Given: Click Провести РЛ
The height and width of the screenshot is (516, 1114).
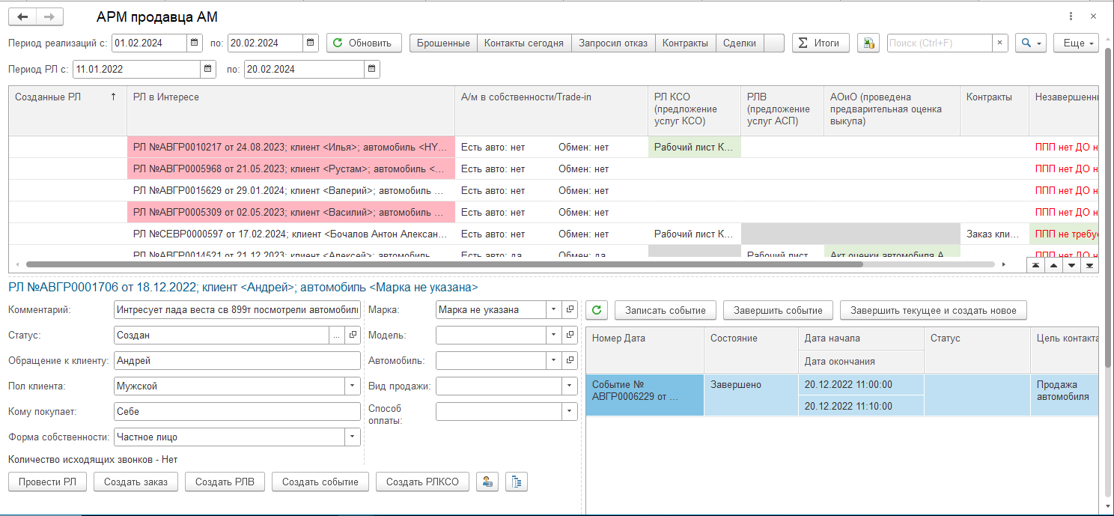Looking at the screenshot, I should [47, 482].
